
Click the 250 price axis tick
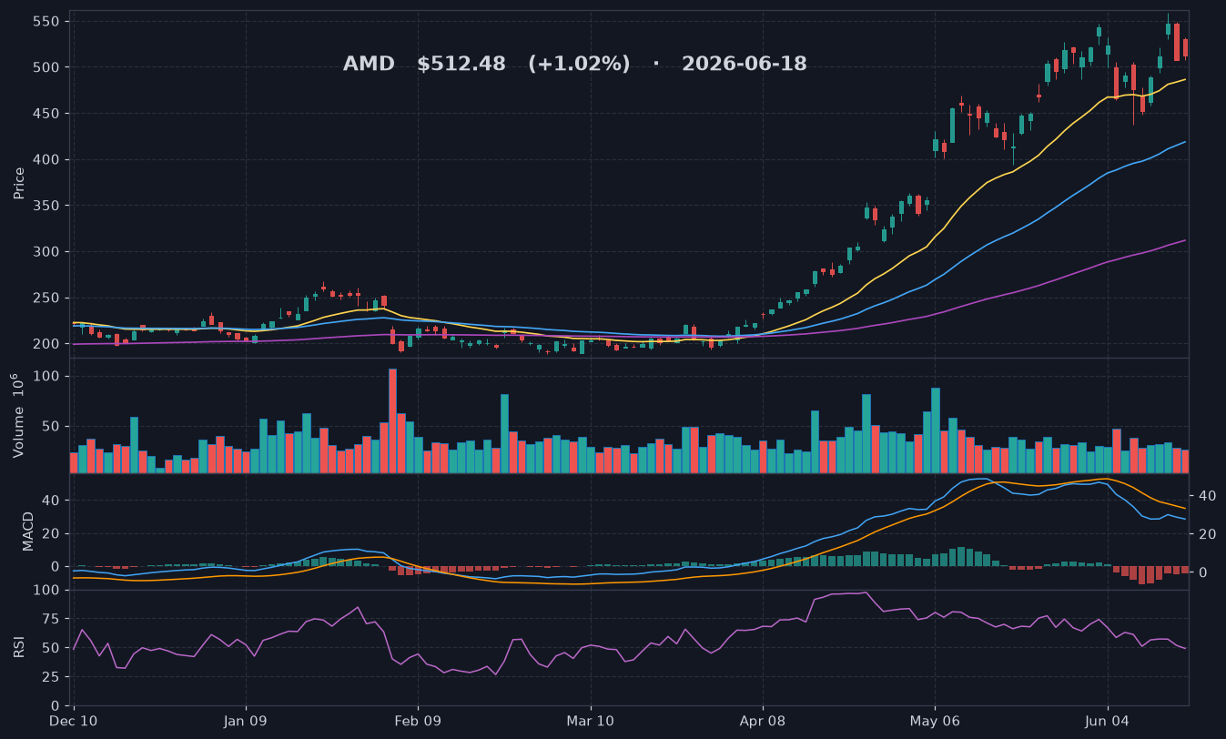[47, 299]
